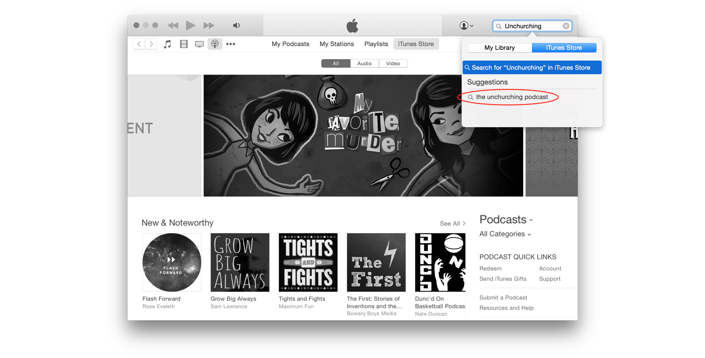Viewport: 705px width, 358px height.
Task: Click the Account quick link
Action: pyautogui.click(x=550, y=269)
